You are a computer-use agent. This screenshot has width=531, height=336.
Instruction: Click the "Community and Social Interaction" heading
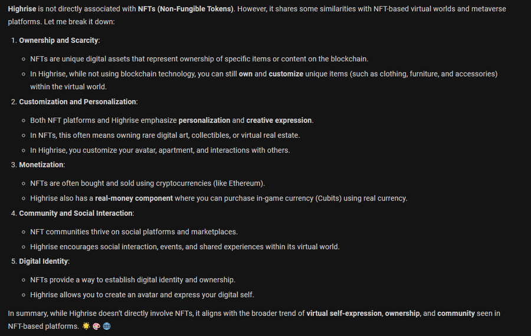click(x=76, y=213)
